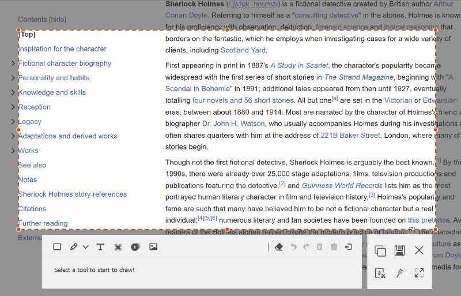This screenshot has height=296, width=461.
Task: Open the pen tool options dropdown arrow
Action: tap(85, 247)
